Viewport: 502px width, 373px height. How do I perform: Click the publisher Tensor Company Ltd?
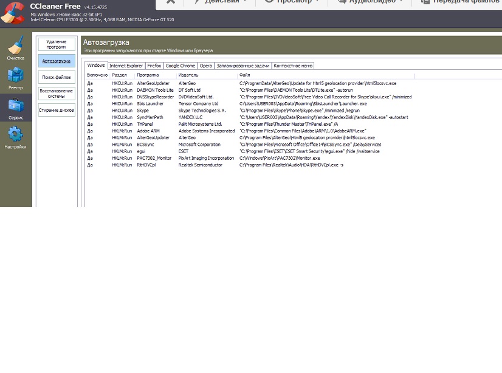click(x=199, y=104)
